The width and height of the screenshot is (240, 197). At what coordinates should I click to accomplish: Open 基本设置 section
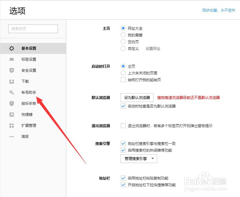click(33, 48)
